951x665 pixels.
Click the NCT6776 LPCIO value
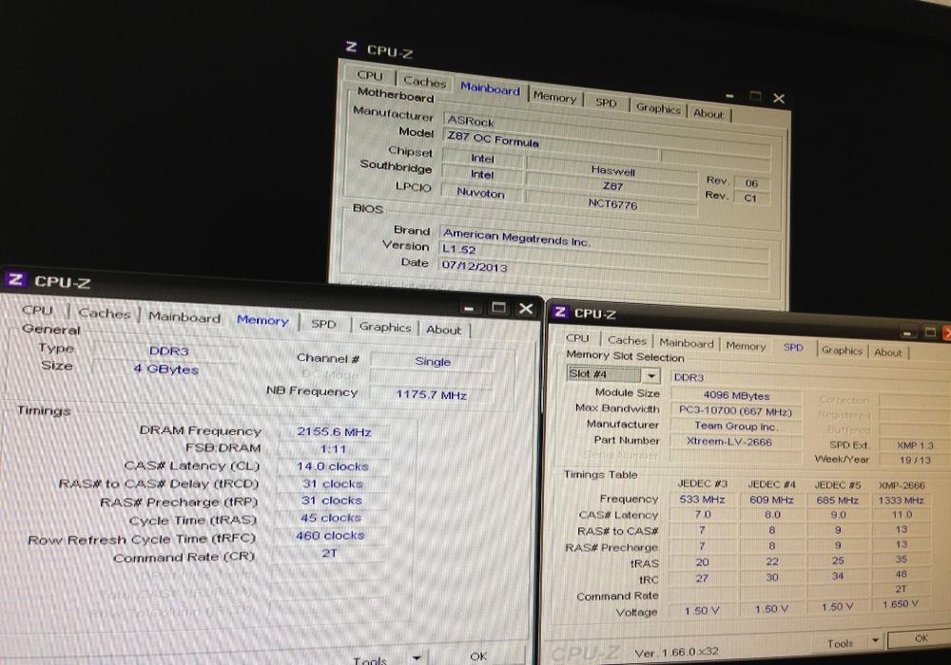[x=611, y=204]
